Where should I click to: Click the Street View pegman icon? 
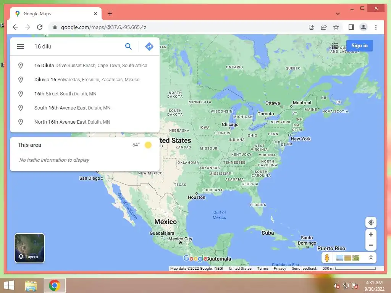pyautogui.click(x=327, y=258)
